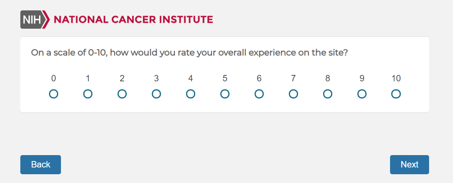Click the National Cancer Institute title
This screenshot has width=453, height=183.
[133, 20]
